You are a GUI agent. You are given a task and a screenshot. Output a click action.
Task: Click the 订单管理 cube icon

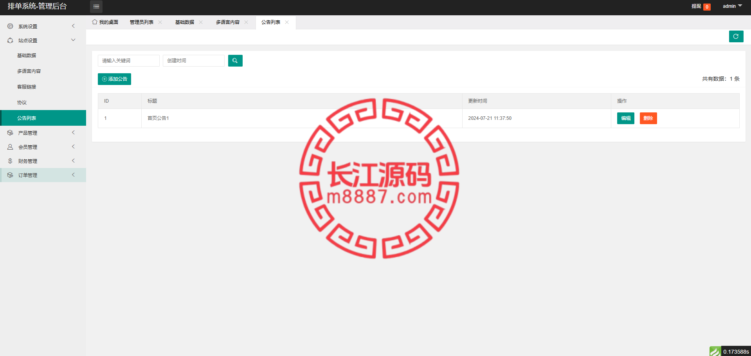pyautogui.click(x=10, y=175)
